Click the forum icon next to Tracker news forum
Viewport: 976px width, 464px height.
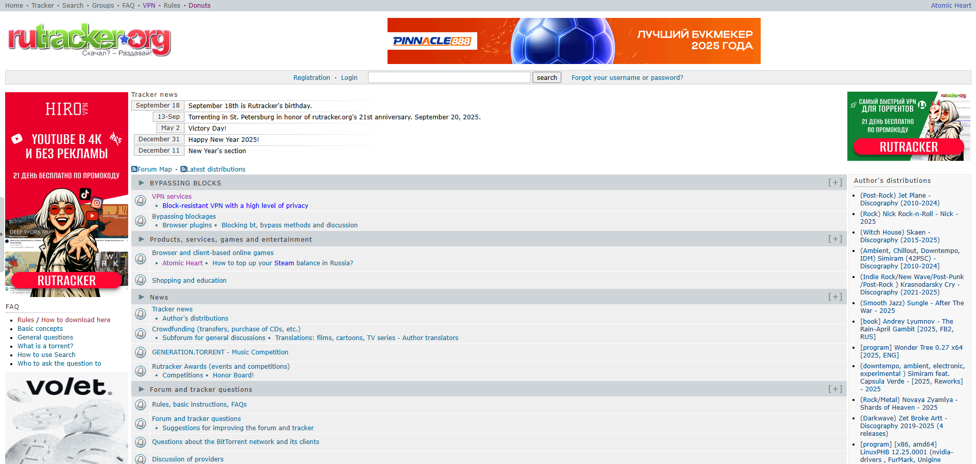click(140, 313)
